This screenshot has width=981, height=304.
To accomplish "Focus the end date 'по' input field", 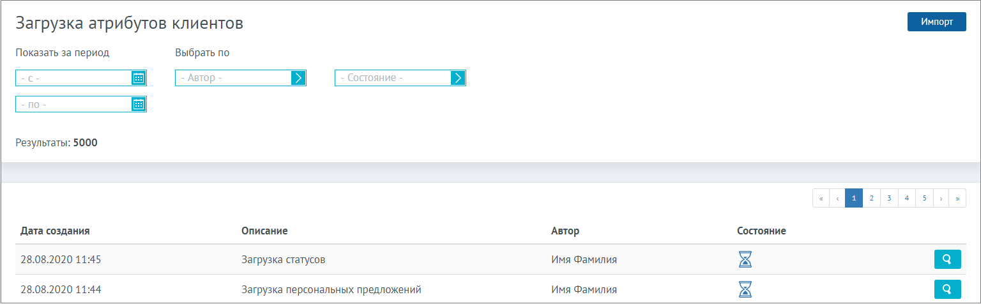I will coord(74,104).
